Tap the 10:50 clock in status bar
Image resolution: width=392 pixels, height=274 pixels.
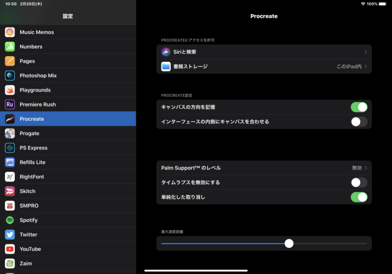(11, 4)
